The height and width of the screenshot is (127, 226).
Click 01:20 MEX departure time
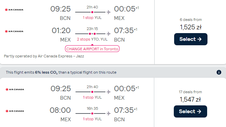[61, 30]
